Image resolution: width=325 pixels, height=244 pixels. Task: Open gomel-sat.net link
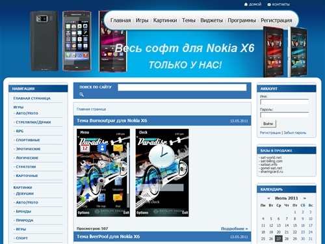pos(271,168)
